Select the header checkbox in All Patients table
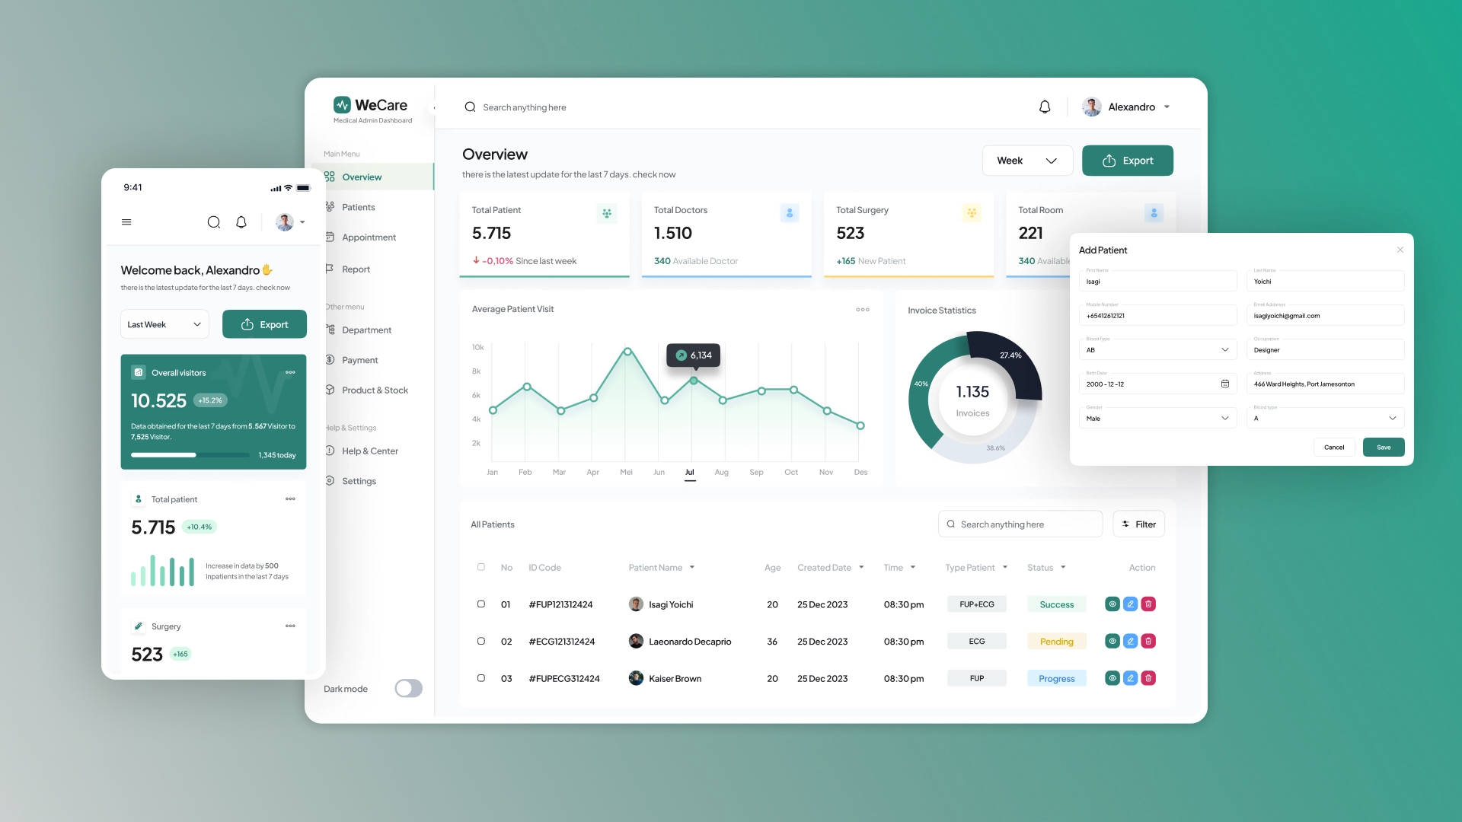The height and width of the screenshot is (822, 1462). tap(480, 567)
